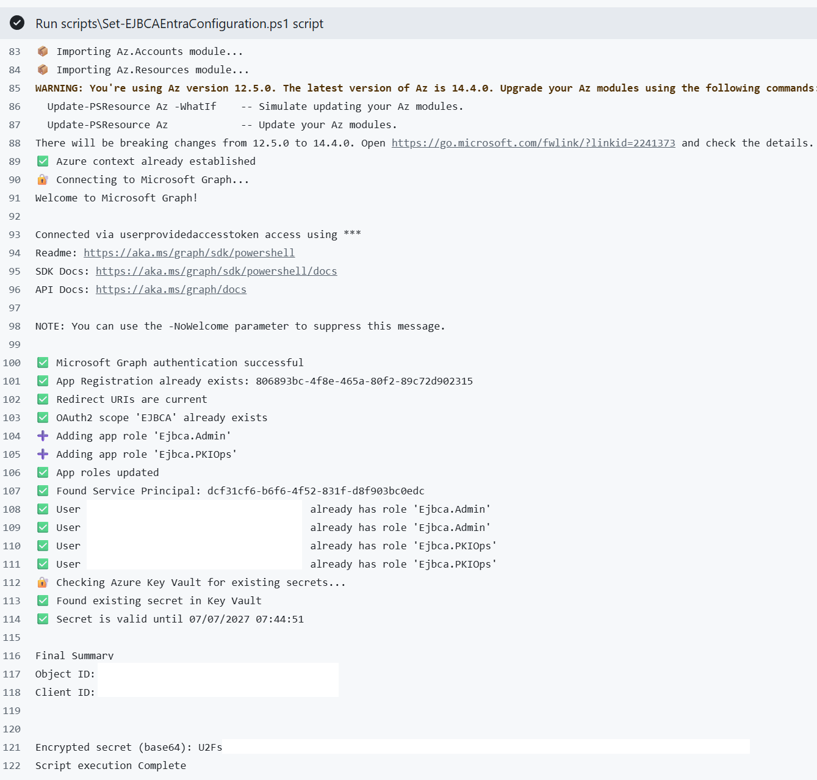Click green check on line 108 User row

click(x=43, y=509)
